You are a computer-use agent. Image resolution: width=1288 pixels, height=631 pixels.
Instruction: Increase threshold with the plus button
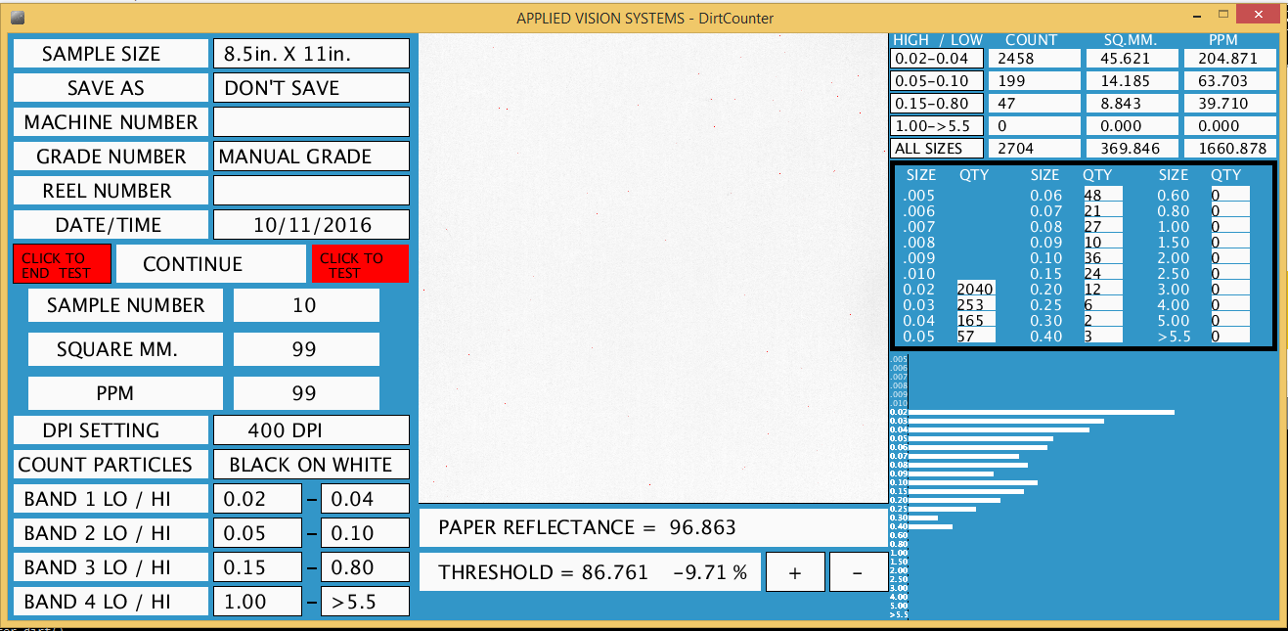point(794,573)
